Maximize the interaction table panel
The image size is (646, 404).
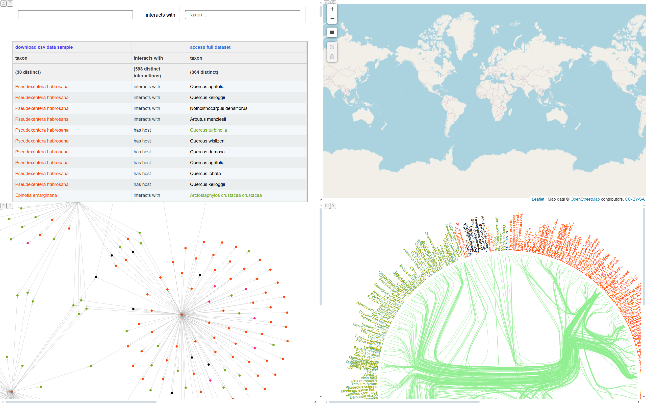click(4, 4)
